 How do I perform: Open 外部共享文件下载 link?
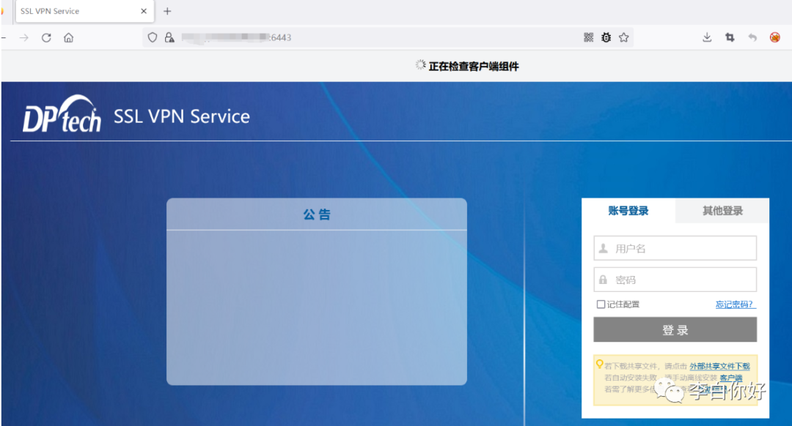pyautogui.click(x=720, y=366)
